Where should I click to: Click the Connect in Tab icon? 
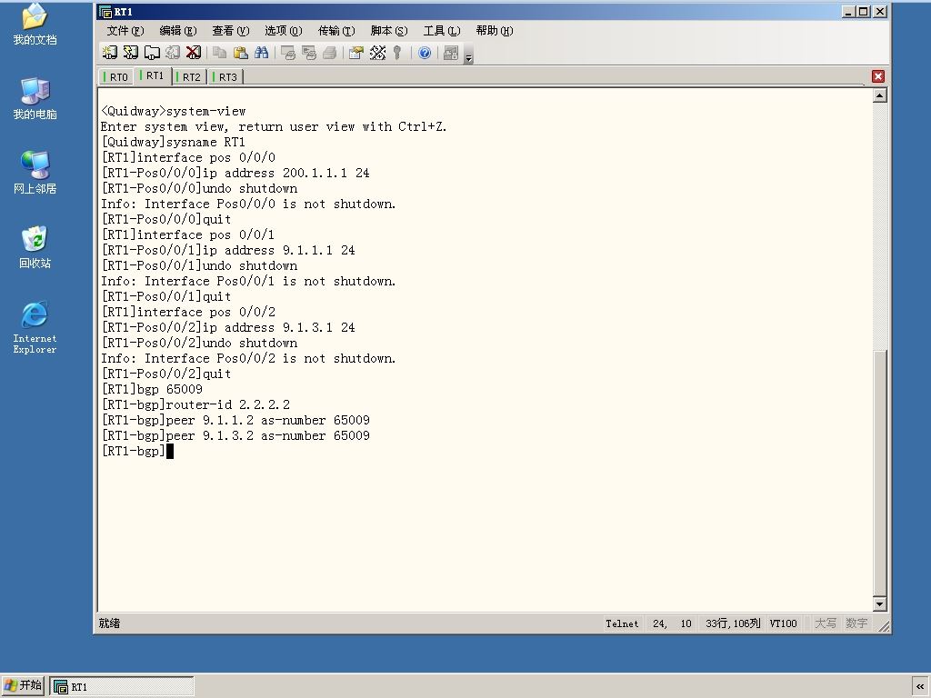point(152,53)
